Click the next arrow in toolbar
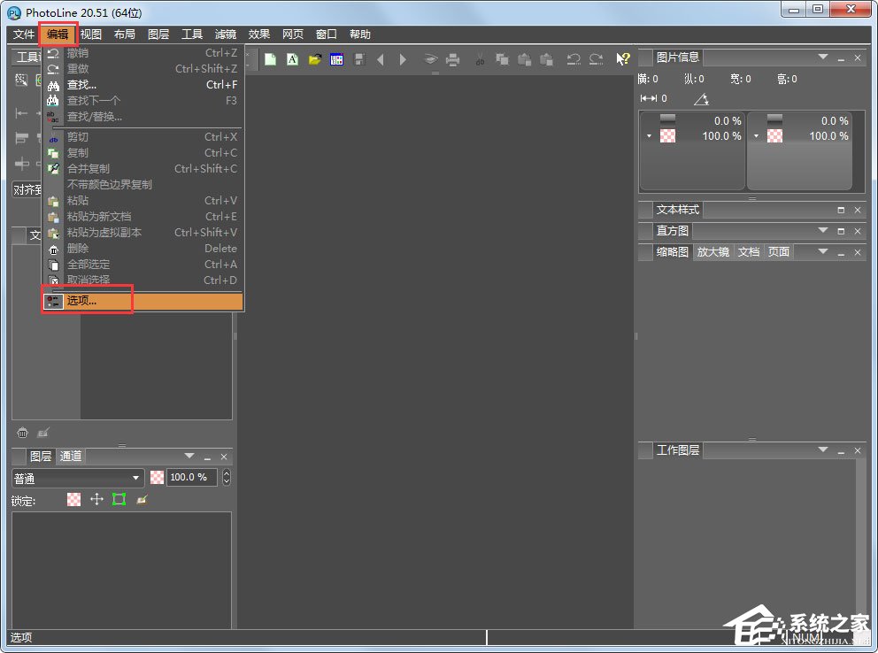The width and height of the screenshot is (878, 653). (x=403, y=59)
